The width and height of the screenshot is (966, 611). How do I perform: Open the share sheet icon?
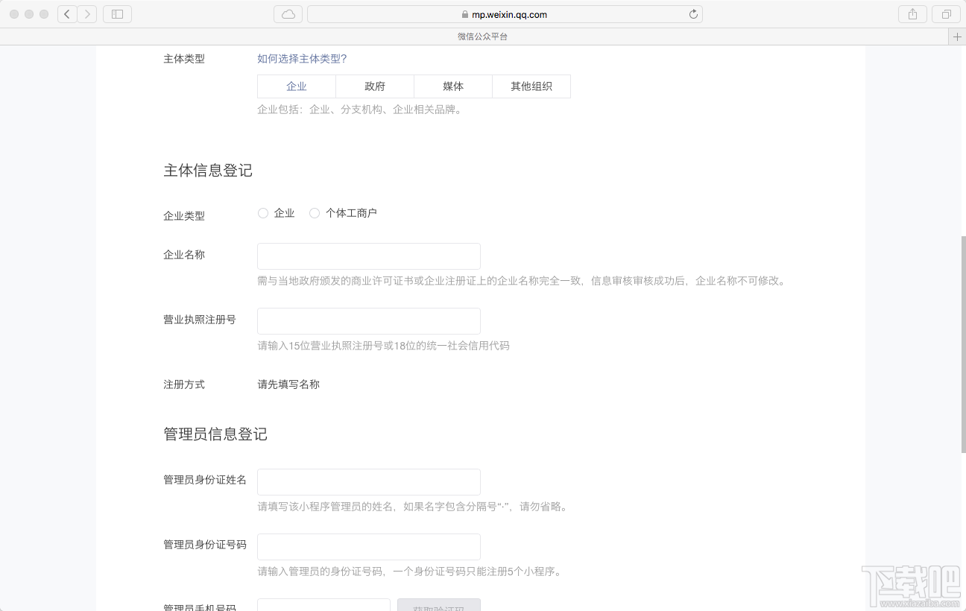click(912, 13)
